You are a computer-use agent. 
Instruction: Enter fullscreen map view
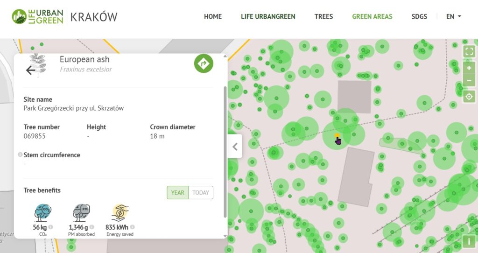tap(469, 52)
